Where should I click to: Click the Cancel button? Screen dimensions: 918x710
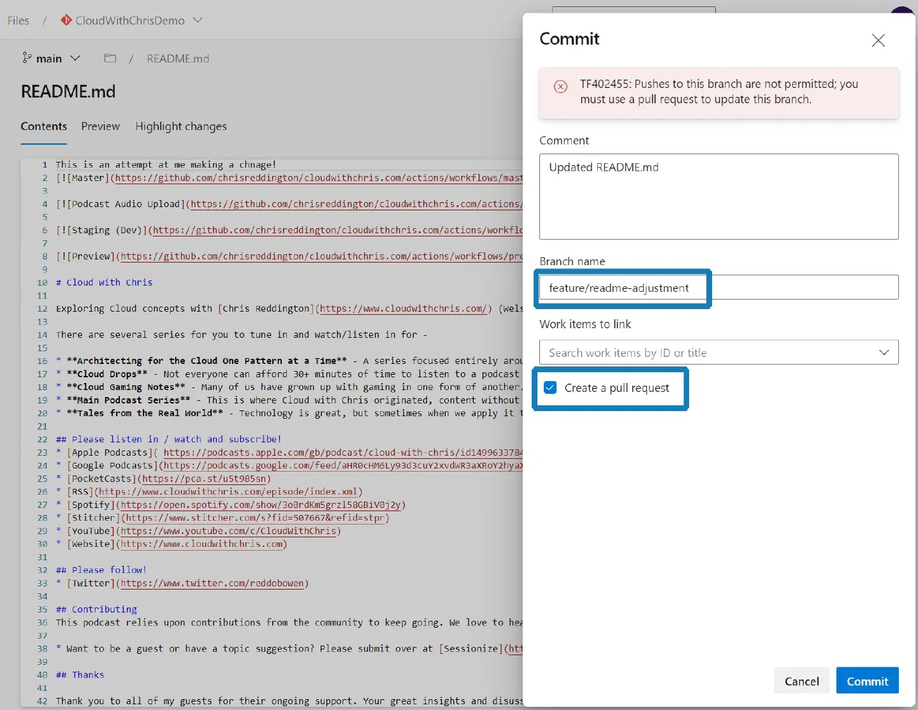pyautogui.click(x=801, y=681)
